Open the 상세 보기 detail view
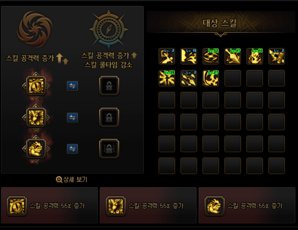298x230 pixels. point(72,179)
